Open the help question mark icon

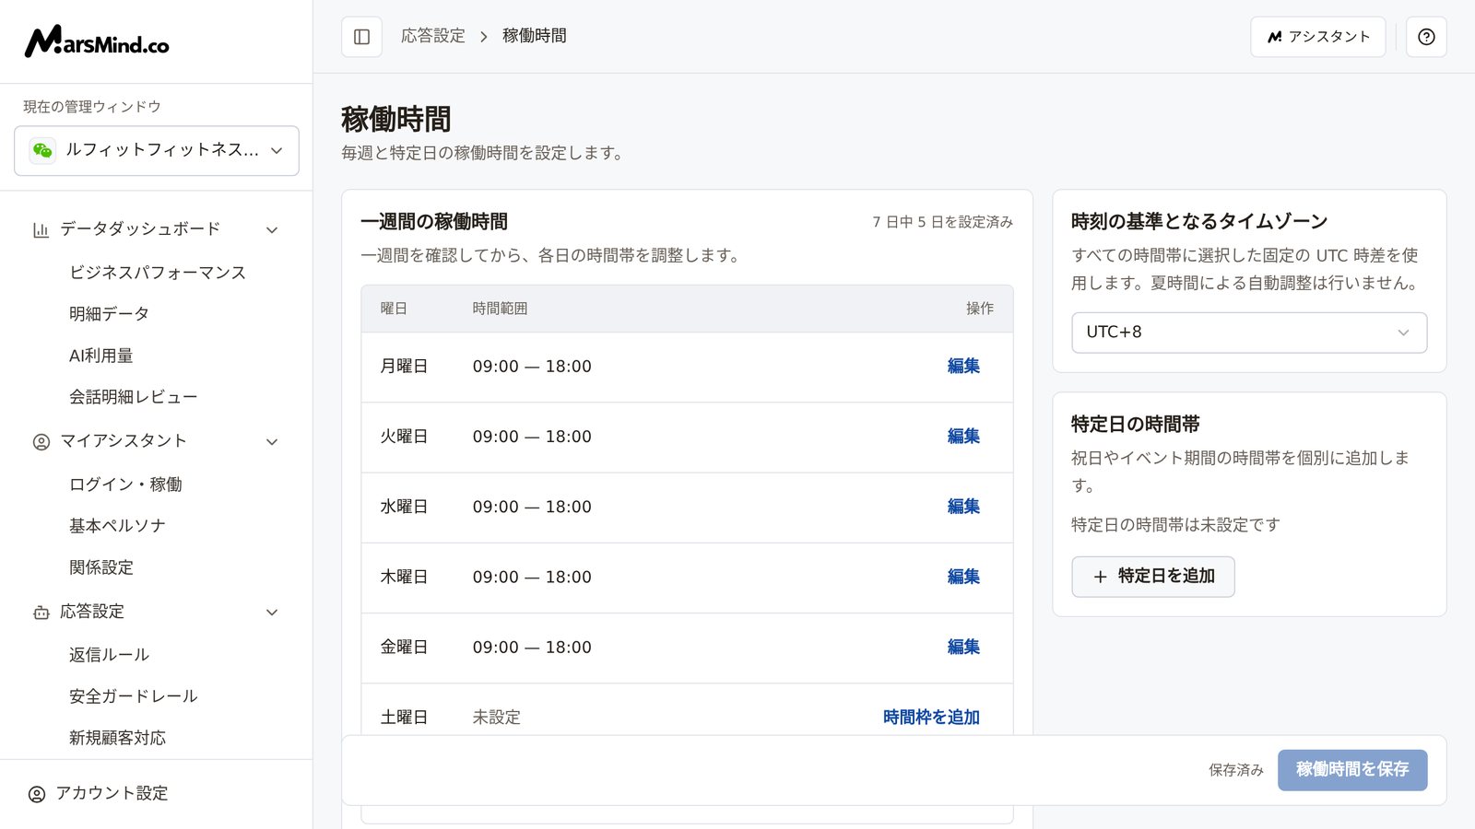pos(1426,37)
